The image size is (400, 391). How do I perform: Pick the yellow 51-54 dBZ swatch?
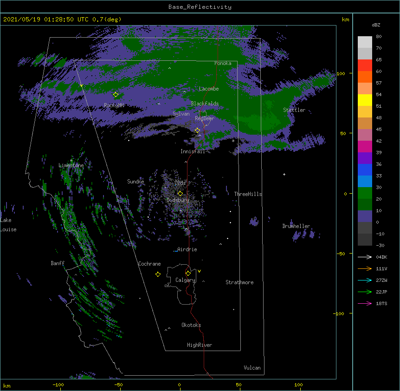pyautogui.click(x=365, y=100)
